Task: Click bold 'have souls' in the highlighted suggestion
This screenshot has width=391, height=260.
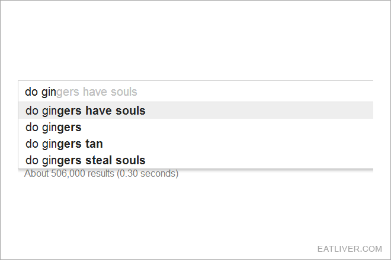Action: [115, 110]
